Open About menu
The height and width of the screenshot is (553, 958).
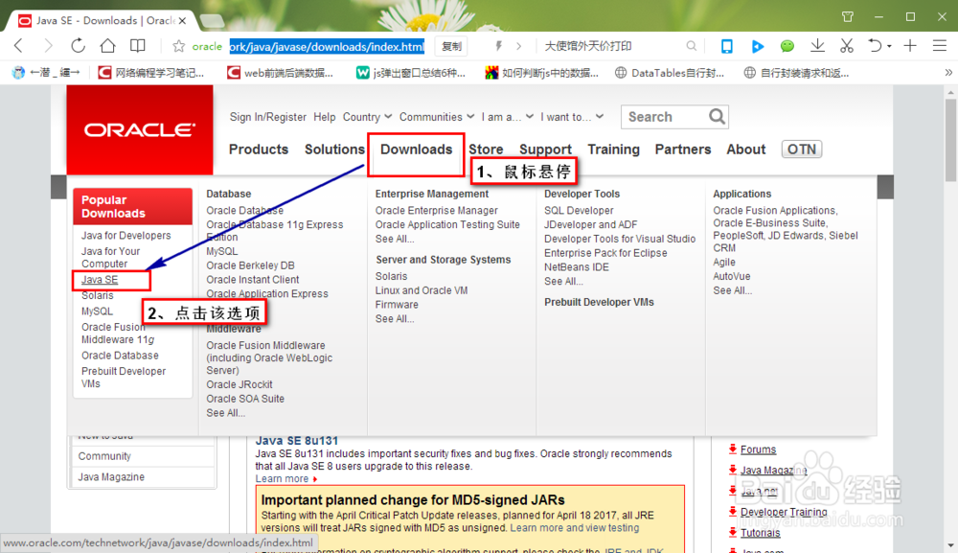746,150
